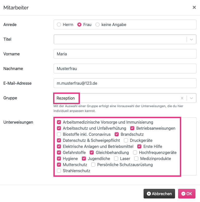This screenshot has height=202, width=200.
Task: Uncheck Arbeitsmedizinische Vorsorge und Immunisierung
Action: coord(59,122)
